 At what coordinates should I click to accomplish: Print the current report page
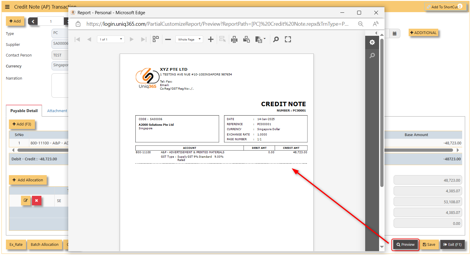point(246,39)
